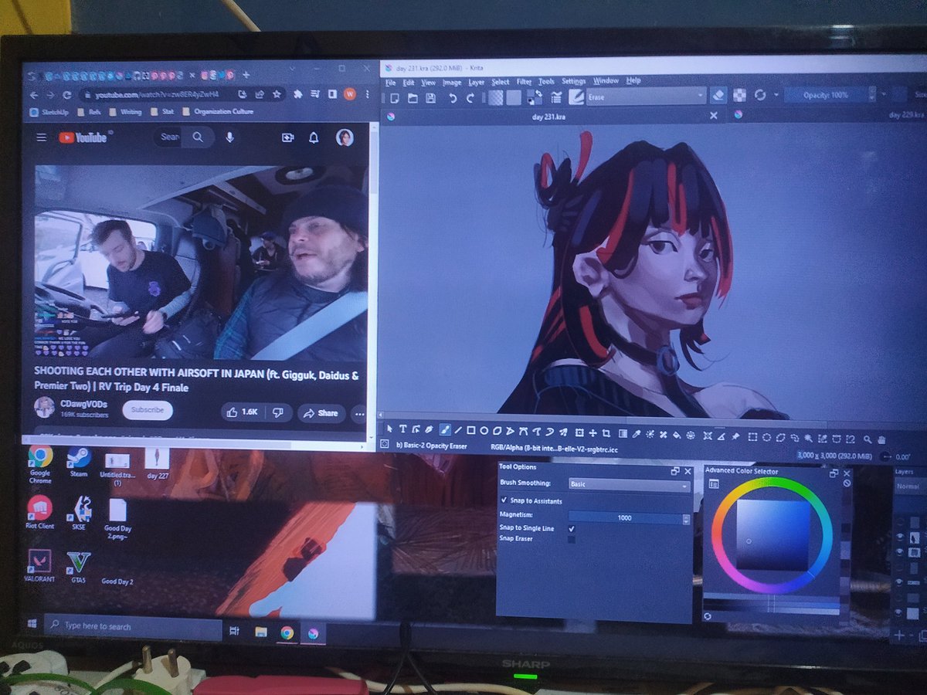
Task: Reload original brush preset icon
Action: [x=759, y=96]
